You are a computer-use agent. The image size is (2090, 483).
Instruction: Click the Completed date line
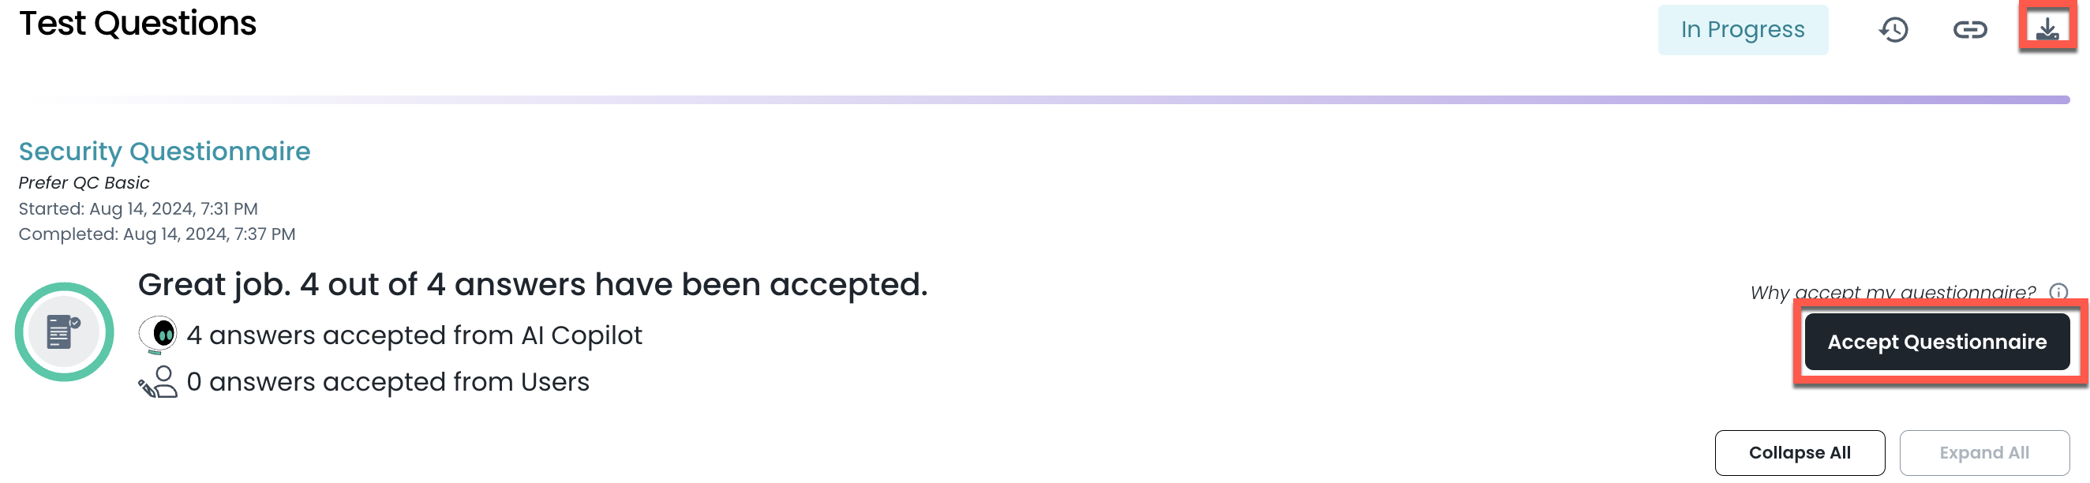click(156, 234)
